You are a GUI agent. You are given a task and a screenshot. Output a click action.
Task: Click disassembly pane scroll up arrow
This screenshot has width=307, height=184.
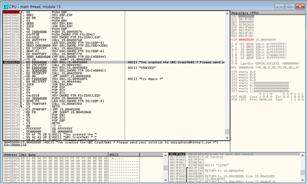(227, 14)
